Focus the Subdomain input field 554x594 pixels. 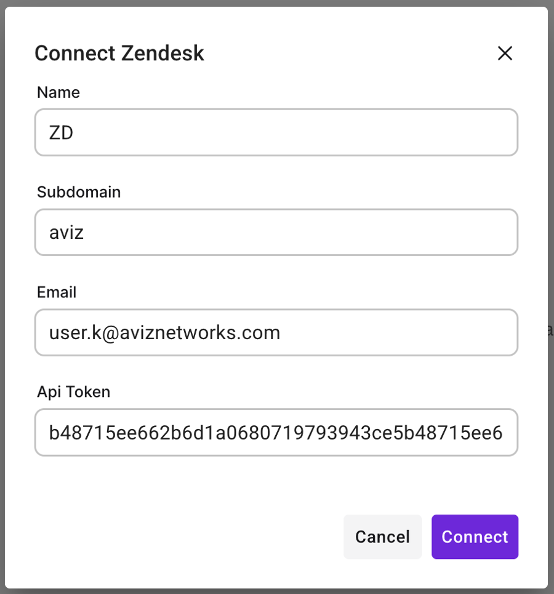276,232
